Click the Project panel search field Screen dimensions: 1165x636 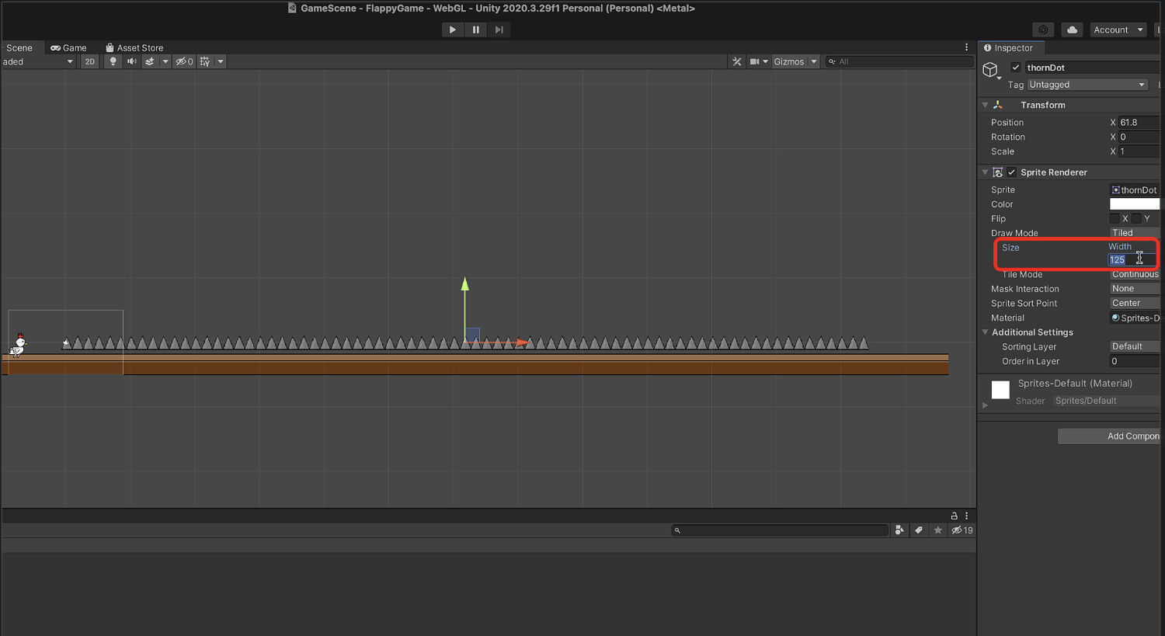tap(780, 530)
